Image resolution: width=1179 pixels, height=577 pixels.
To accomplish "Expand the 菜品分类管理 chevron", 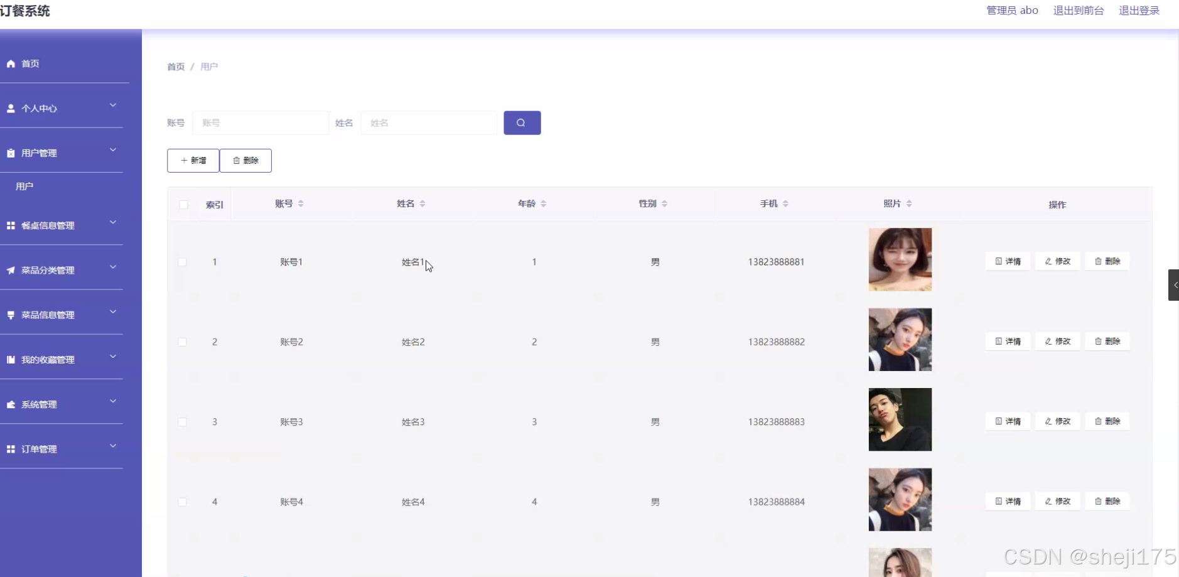I will [113, 267].
